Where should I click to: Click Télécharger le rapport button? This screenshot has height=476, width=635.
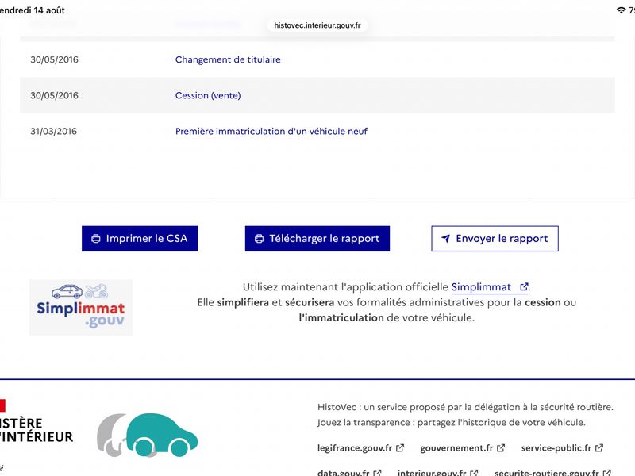tap(317, 239)
